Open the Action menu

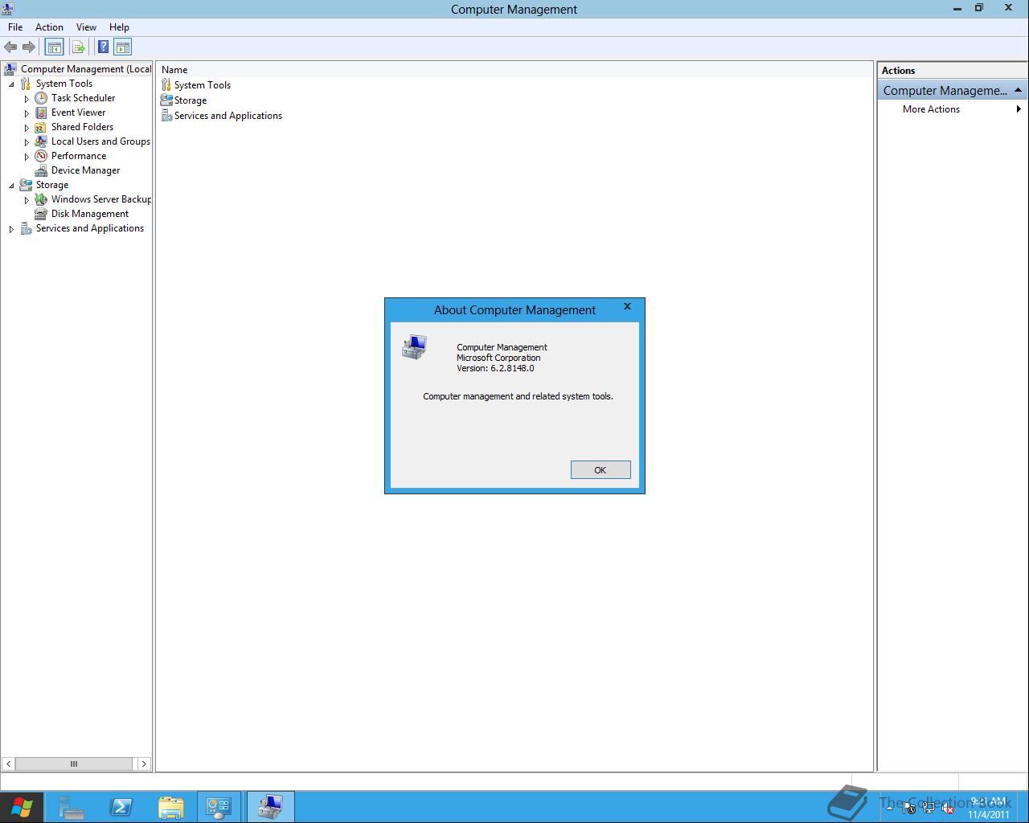49,27
